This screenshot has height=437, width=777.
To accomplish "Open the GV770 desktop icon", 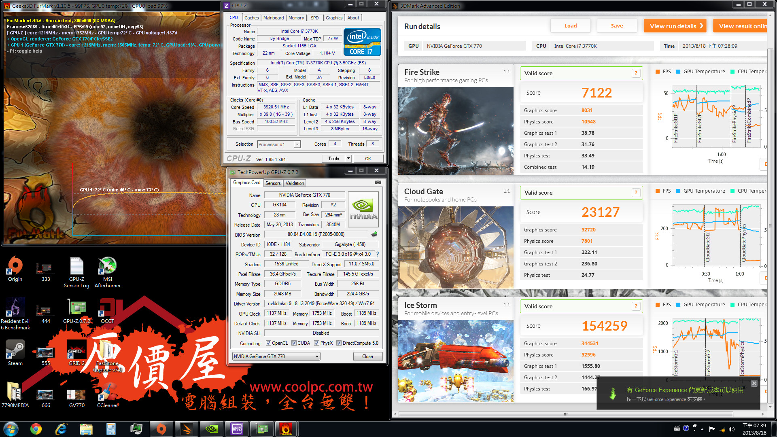I will [77, 398].
